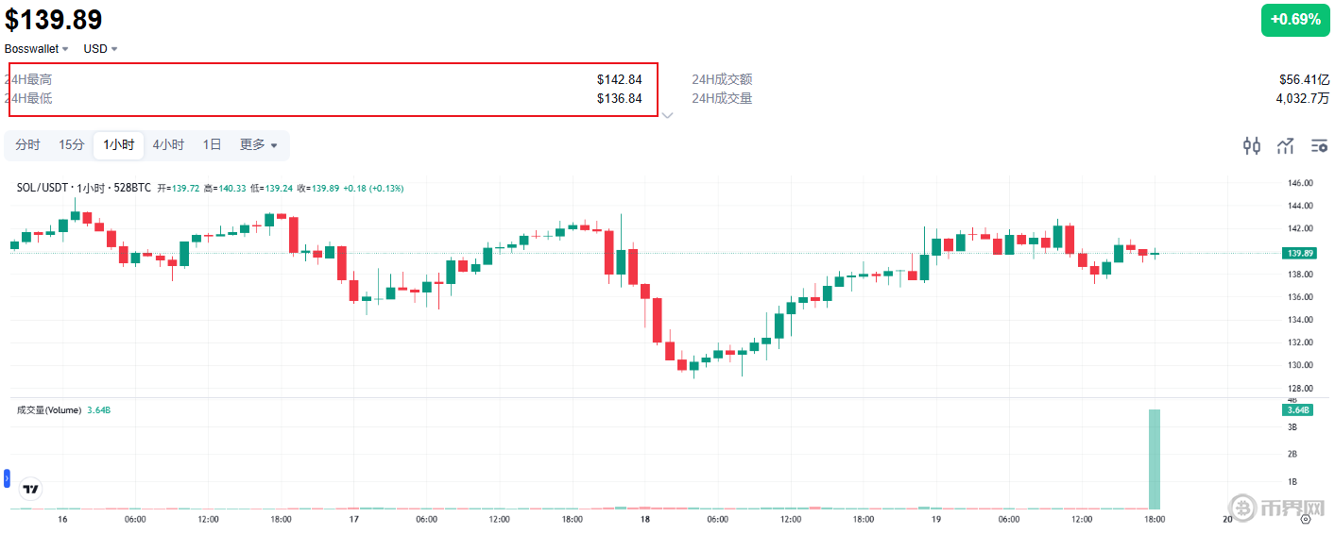Click the tall 18:00 volume bar
The image size is (1335, 534).
1154,459
